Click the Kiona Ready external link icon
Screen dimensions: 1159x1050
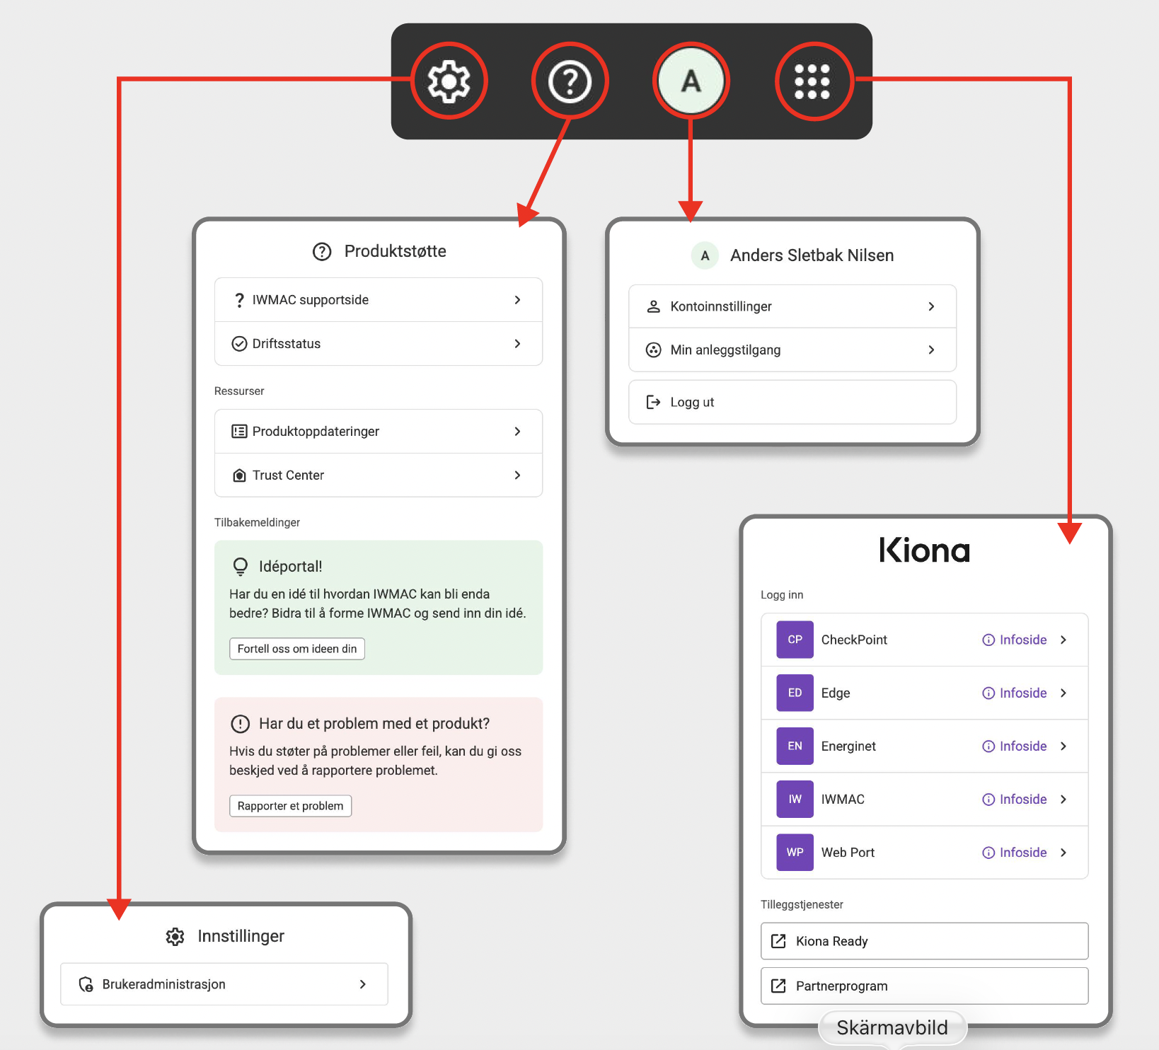point(778,941)
